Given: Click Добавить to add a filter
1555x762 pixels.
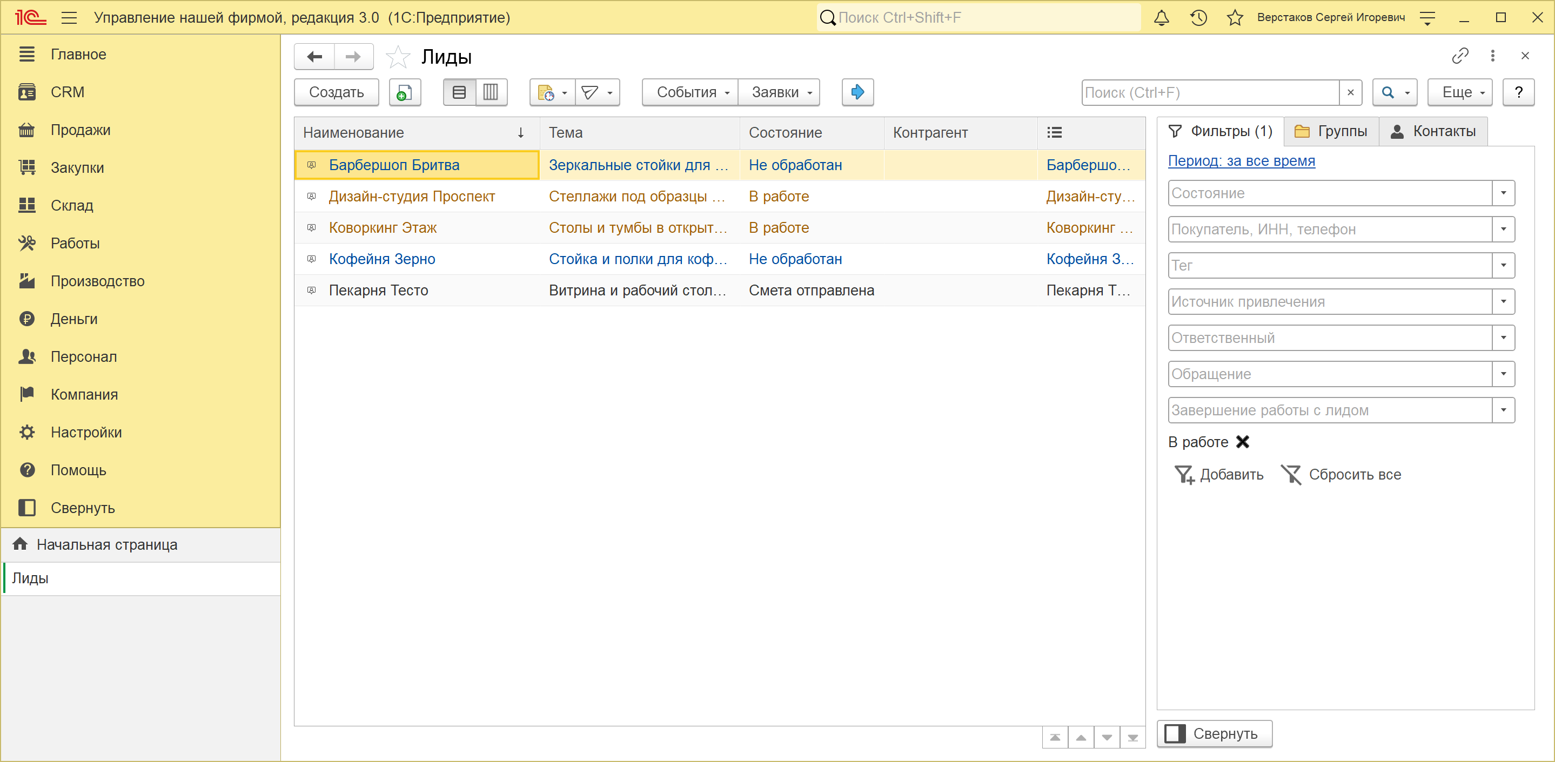Looking at the screenshot, I should click(x=1219, y=475).
